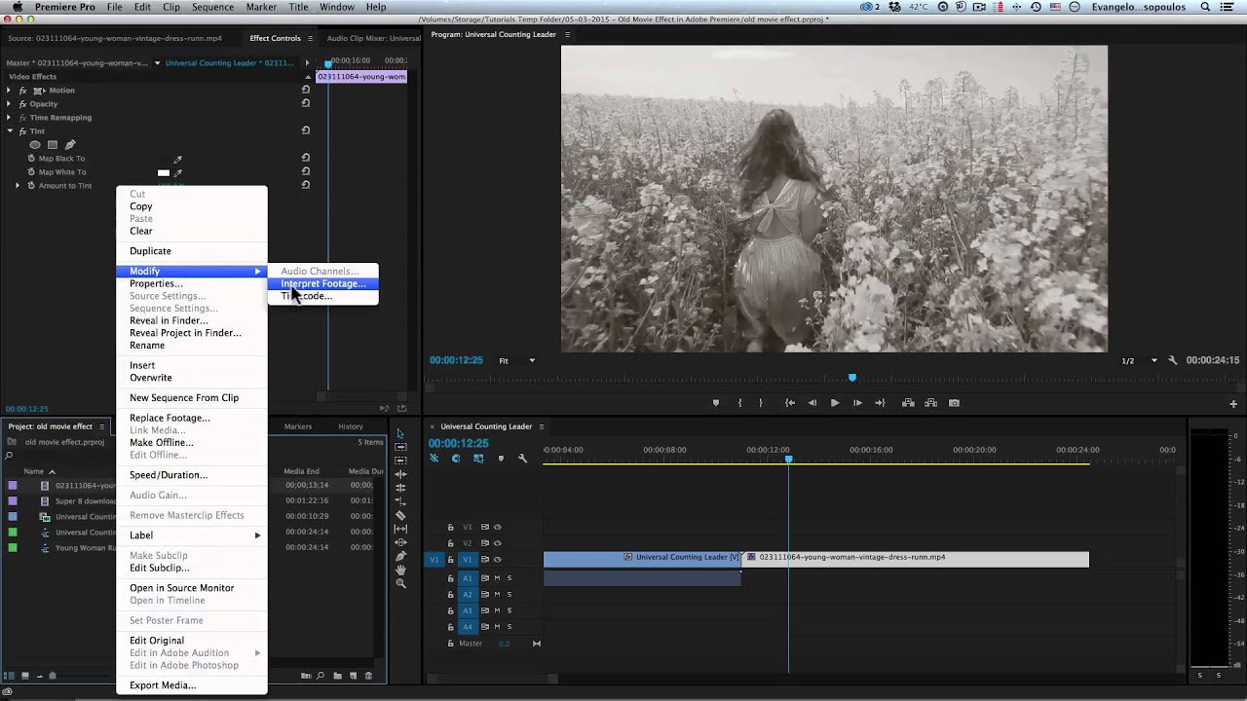Viewport: 1247px width, 701px height.
Task: Click the Export Frame camera icon
Action: pos(955,403)
